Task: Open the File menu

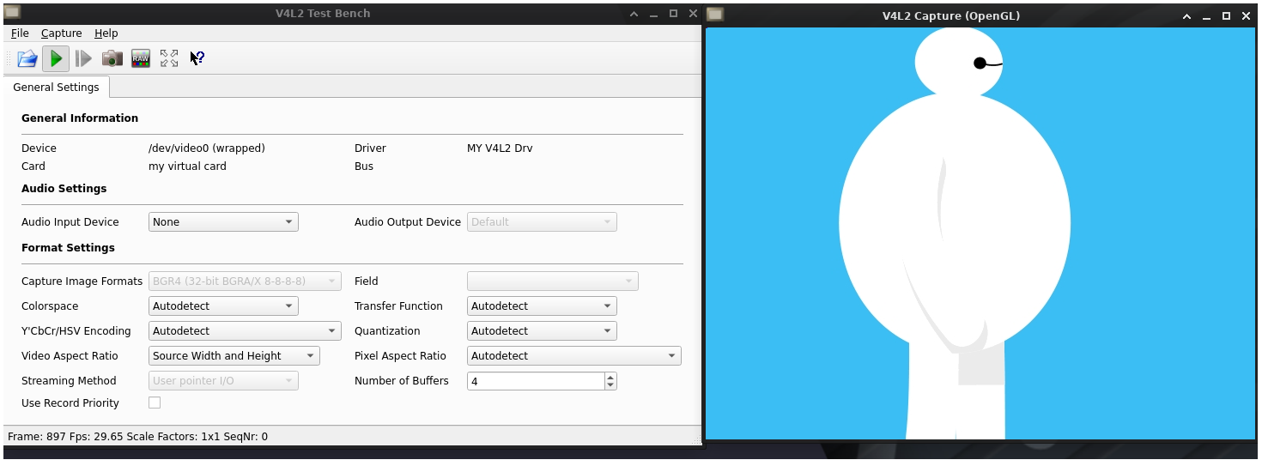Action: pos(20,33)
